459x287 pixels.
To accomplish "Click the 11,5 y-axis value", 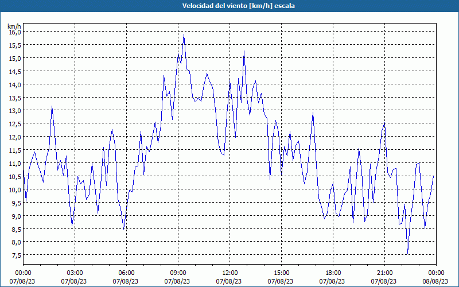I will point(15,150).
